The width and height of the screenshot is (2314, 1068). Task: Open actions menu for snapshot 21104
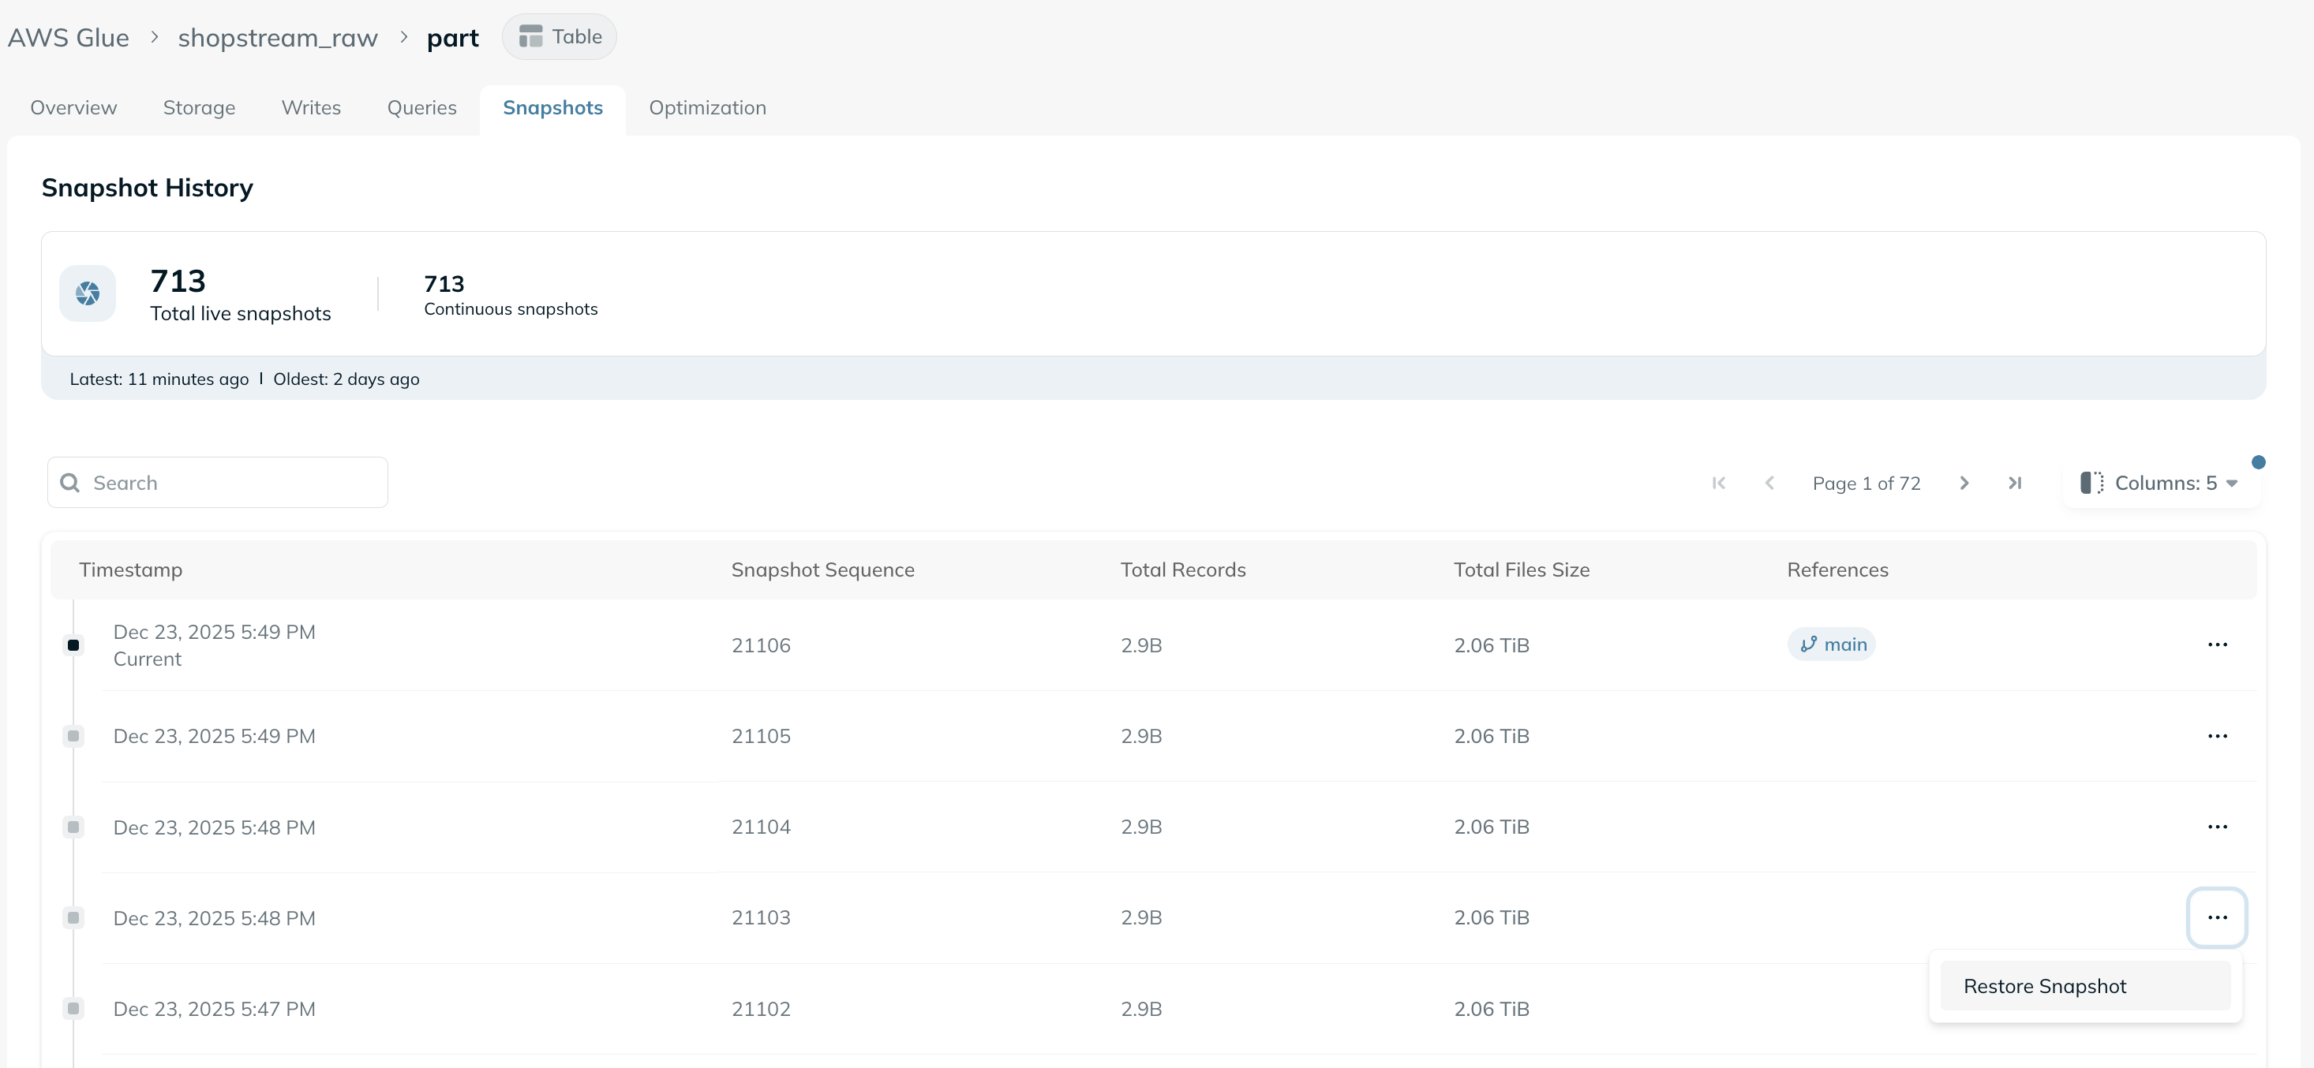pos(2216,827)
